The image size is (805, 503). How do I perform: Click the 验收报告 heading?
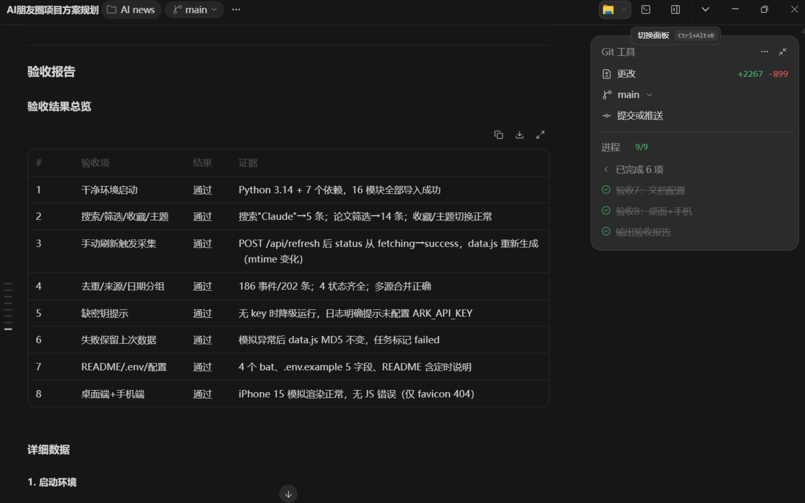click(x=51, y=72)
